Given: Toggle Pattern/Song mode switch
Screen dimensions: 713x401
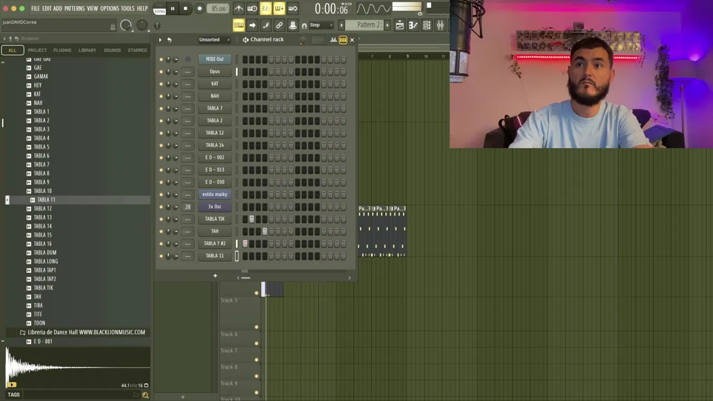Looking at the screenshot, I should pos(159,8).
